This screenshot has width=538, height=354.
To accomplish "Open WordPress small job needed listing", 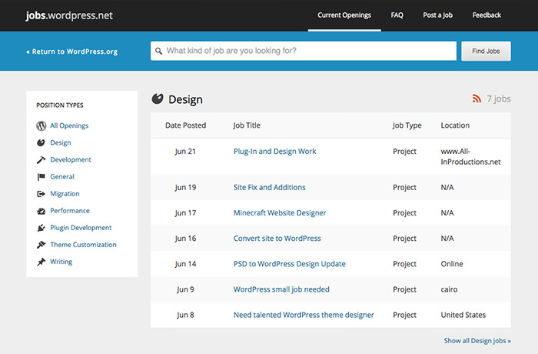I will click(x=281, y=289).
